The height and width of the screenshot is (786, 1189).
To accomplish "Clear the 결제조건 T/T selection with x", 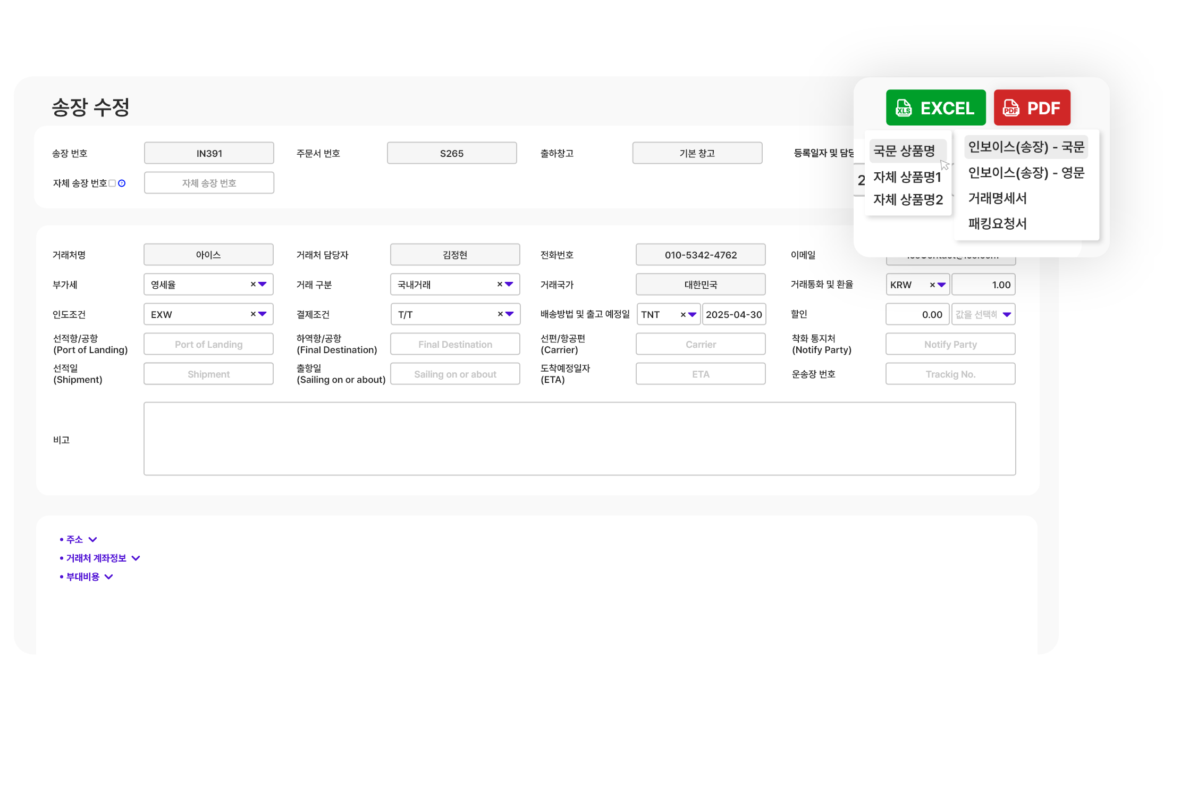I will 500,314.
